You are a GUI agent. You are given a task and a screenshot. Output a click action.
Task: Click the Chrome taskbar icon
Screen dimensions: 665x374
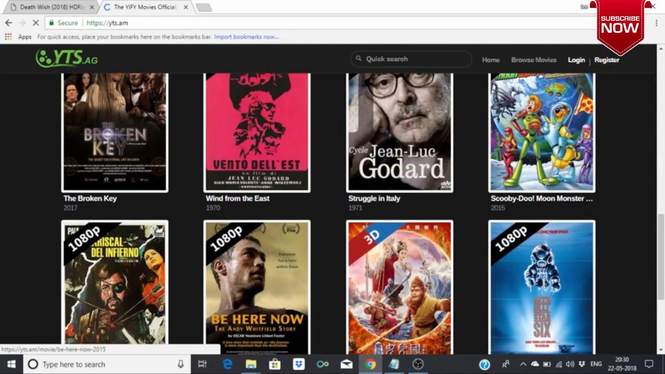pos(370,364)
